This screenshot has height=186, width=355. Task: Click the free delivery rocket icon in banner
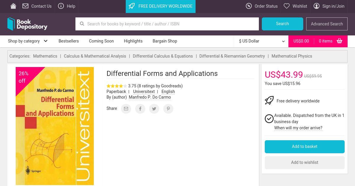(132, 6)
